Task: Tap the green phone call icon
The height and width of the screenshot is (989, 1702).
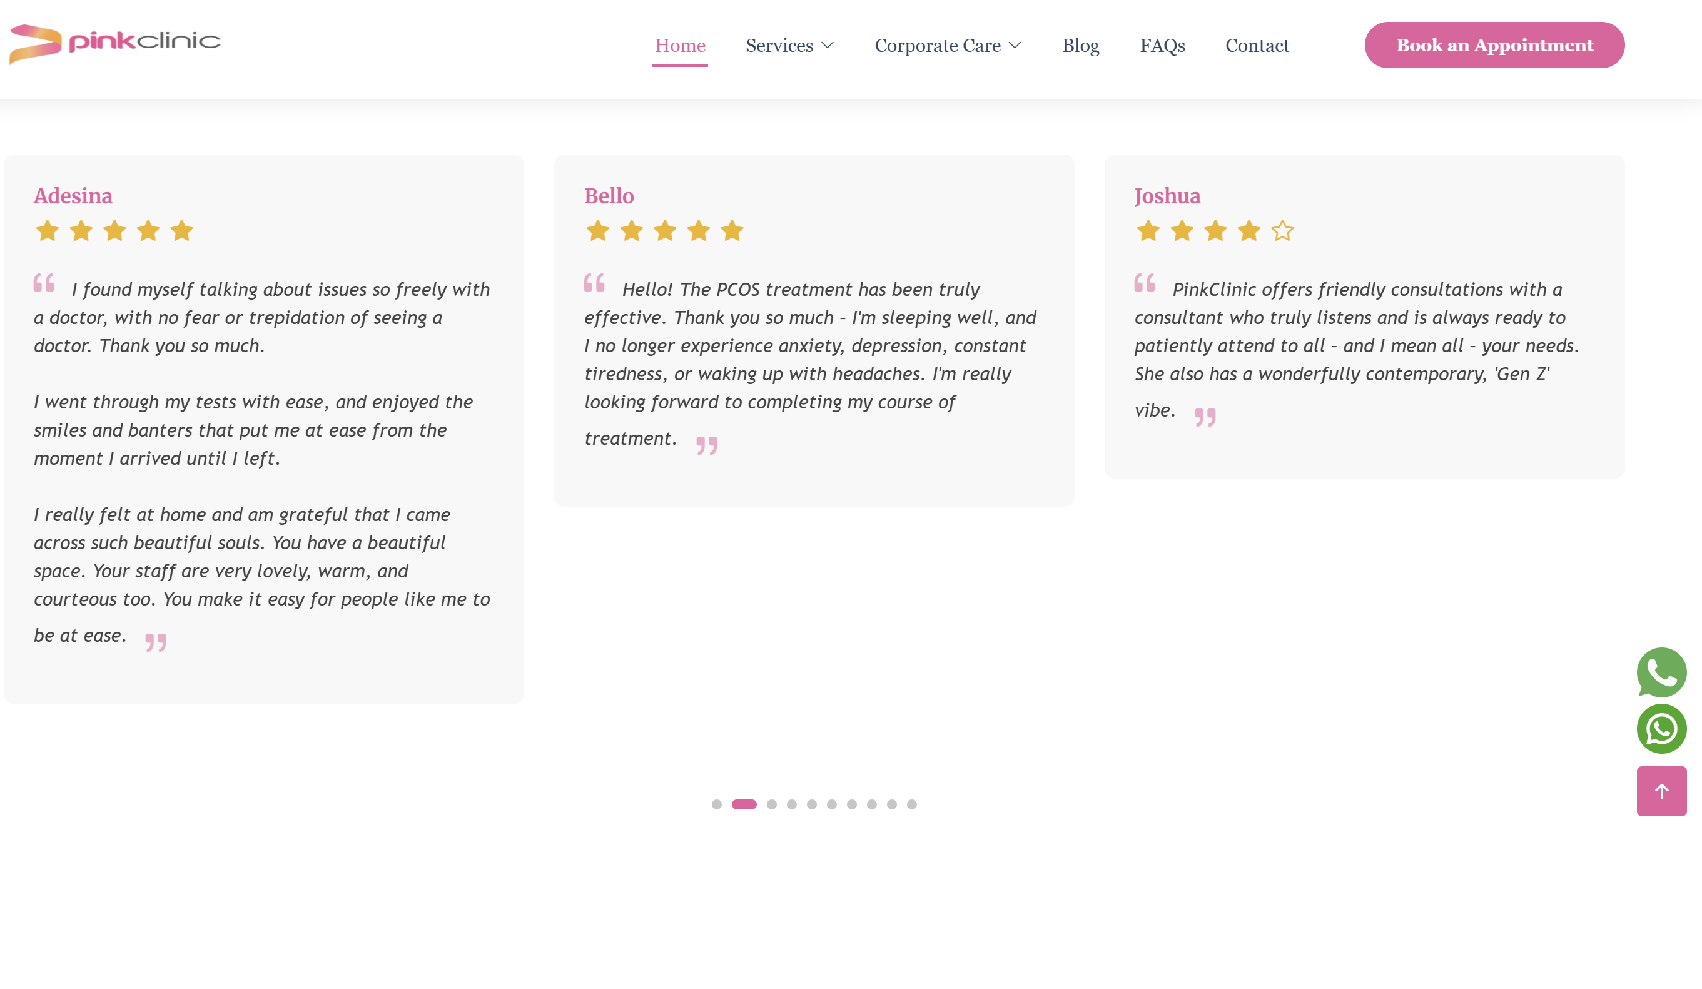Action: [x=1661, y=671]
